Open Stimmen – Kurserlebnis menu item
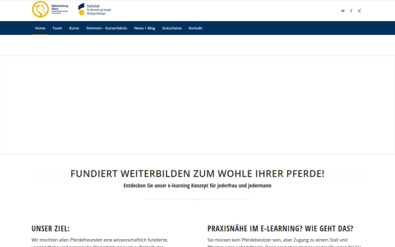Viewport: 395px width, 247px height. click(x=107, y=28)
